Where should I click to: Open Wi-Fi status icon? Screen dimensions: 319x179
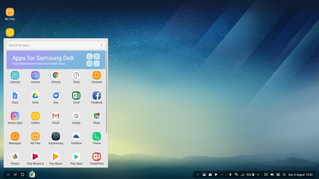tap(236, 174)
